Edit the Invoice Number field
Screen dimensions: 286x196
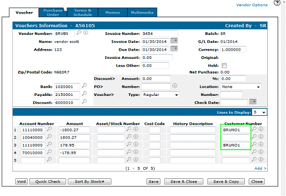pos(159,33)
